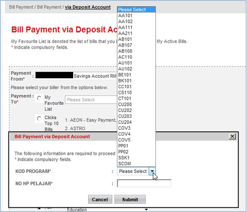Select the Clicks Top 10 Bills radio button

coord(39,118)
